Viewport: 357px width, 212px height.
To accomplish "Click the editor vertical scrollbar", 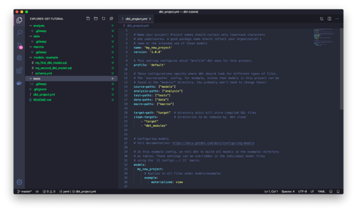I will (342, 69).
